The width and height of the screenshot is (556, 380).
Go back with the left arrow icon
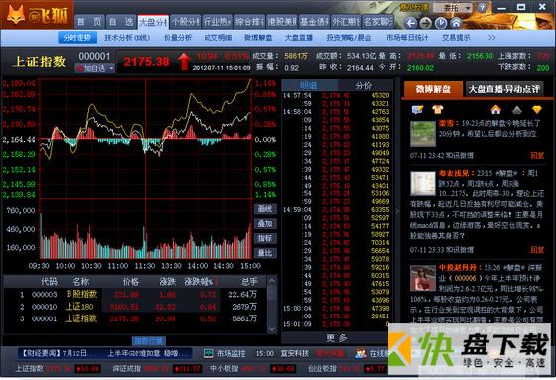pyautogui.click(x=411, y=23)
